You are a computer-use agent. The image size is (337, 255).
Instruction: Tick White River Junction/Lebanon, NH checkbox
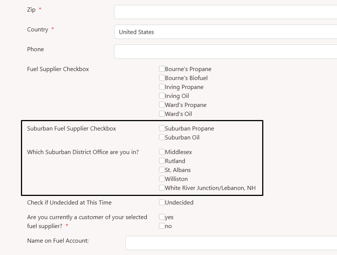click(x=162, y=188)
